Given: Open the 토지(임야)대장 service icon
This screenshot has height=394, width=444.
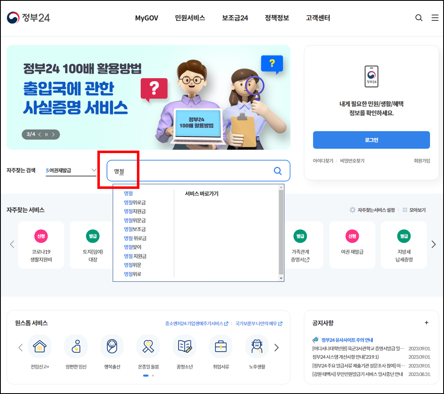Looking at the screenshot, I should pyautogui.click(x=93, y=235).
